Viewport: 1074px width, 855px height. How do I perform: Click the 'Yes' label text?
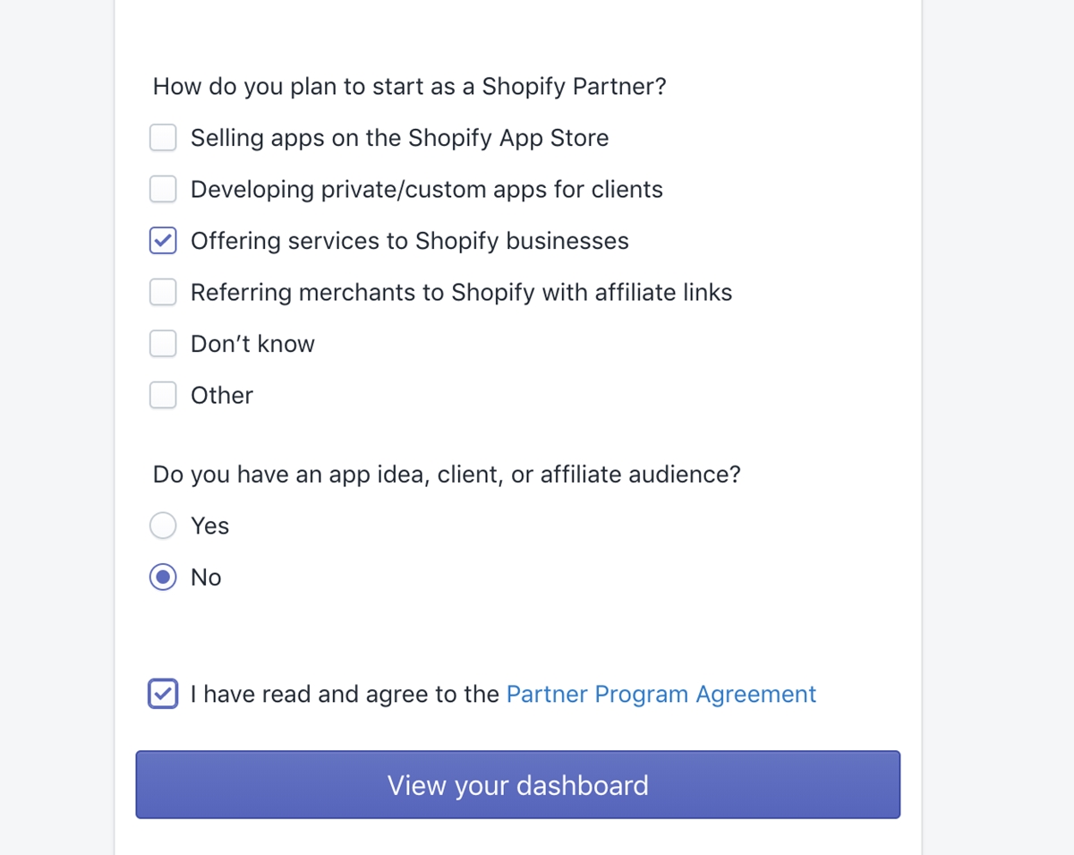pos(210,526)
